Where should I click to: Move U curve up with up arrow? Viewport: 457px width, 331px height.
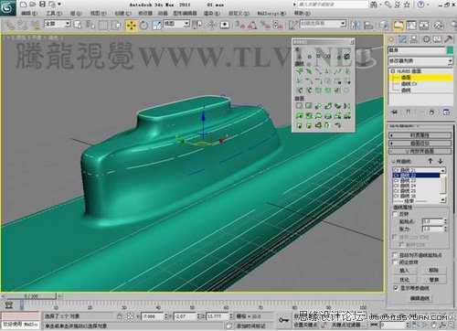(x=430, y=161)
